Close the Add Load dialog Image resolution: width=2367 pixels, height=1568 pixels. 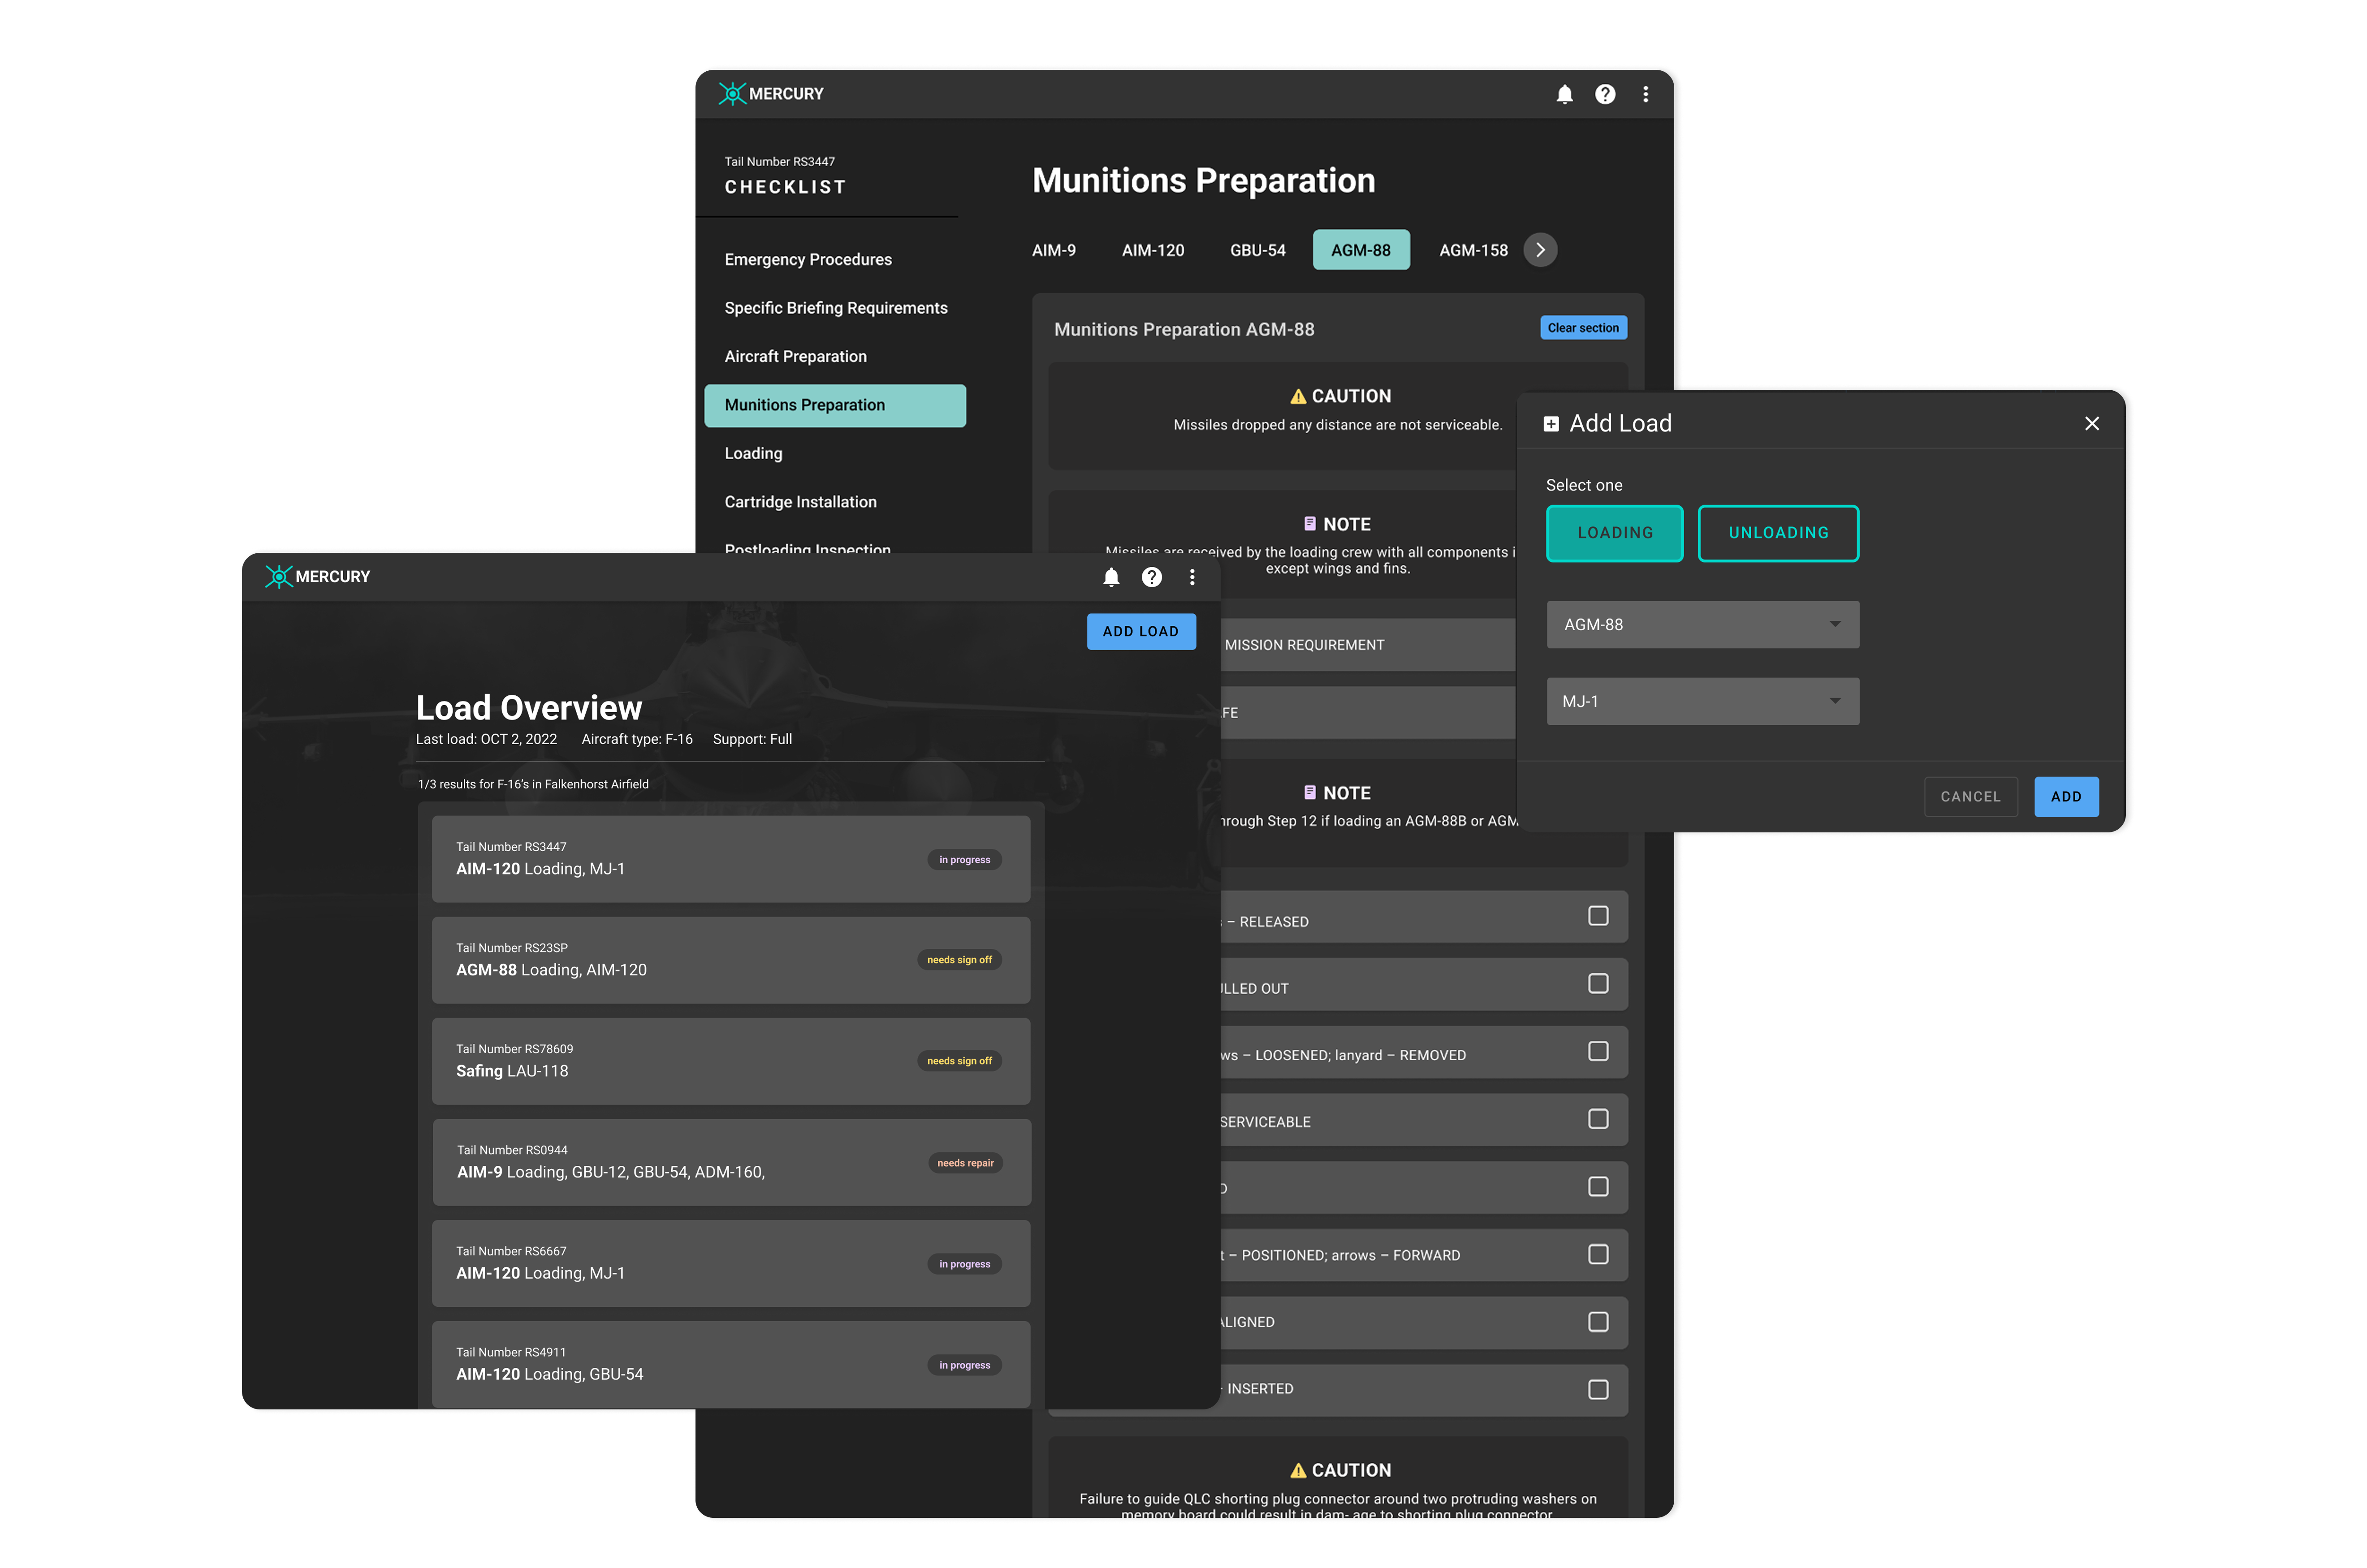(x=2092, y=424)
